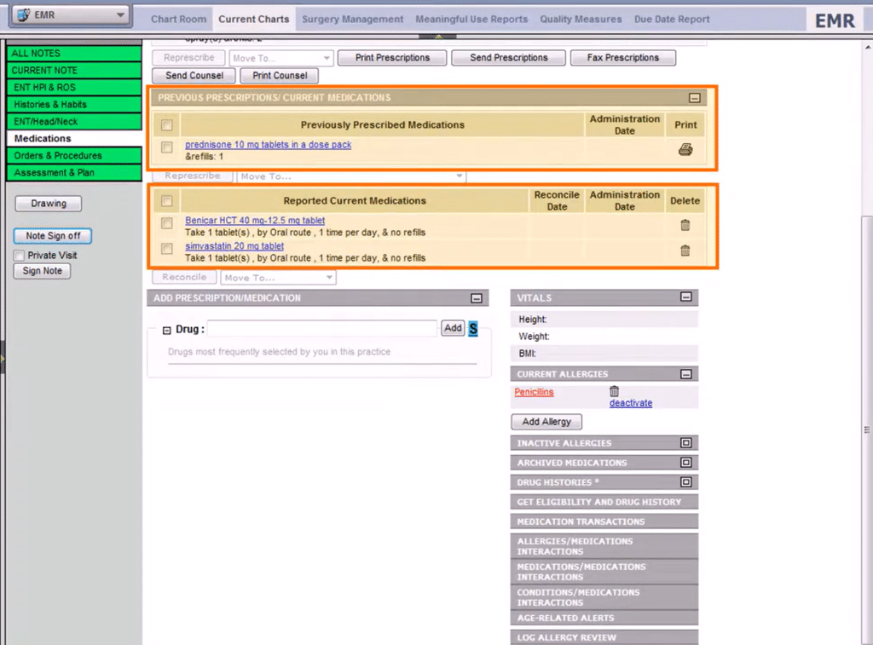873x645 pixels.
Task: Open the prednisone 10 mg tablets link
Action: tap(268, 145)
